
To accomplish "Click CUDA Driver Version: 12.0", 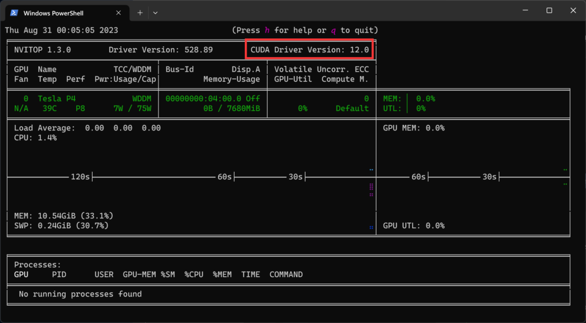I will tap(310, 50).
